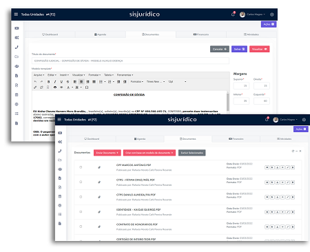Image resolution: width=310 pixels, height=252 pixels.
Task: Click Excluir Selecionados button
Action: (x=192, y=153)
